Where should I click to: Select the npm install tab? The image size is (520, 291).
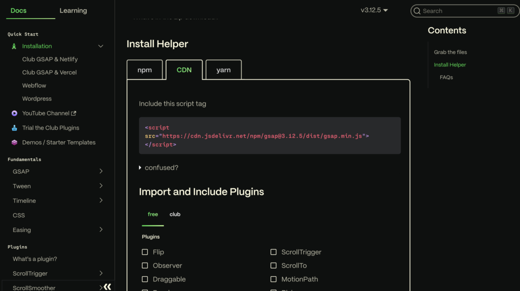pos(145,70)
